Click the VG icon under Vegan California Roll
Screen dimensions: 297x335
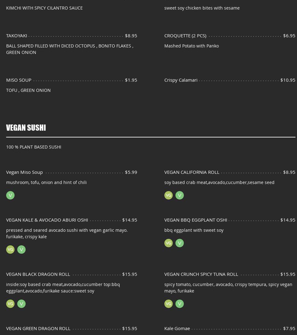pos(168,195)
